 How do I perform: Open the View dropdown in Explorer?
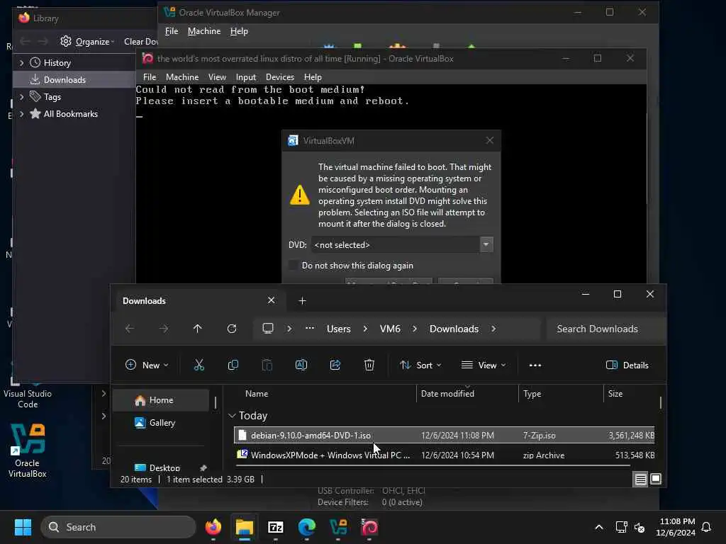click(484, 365)
